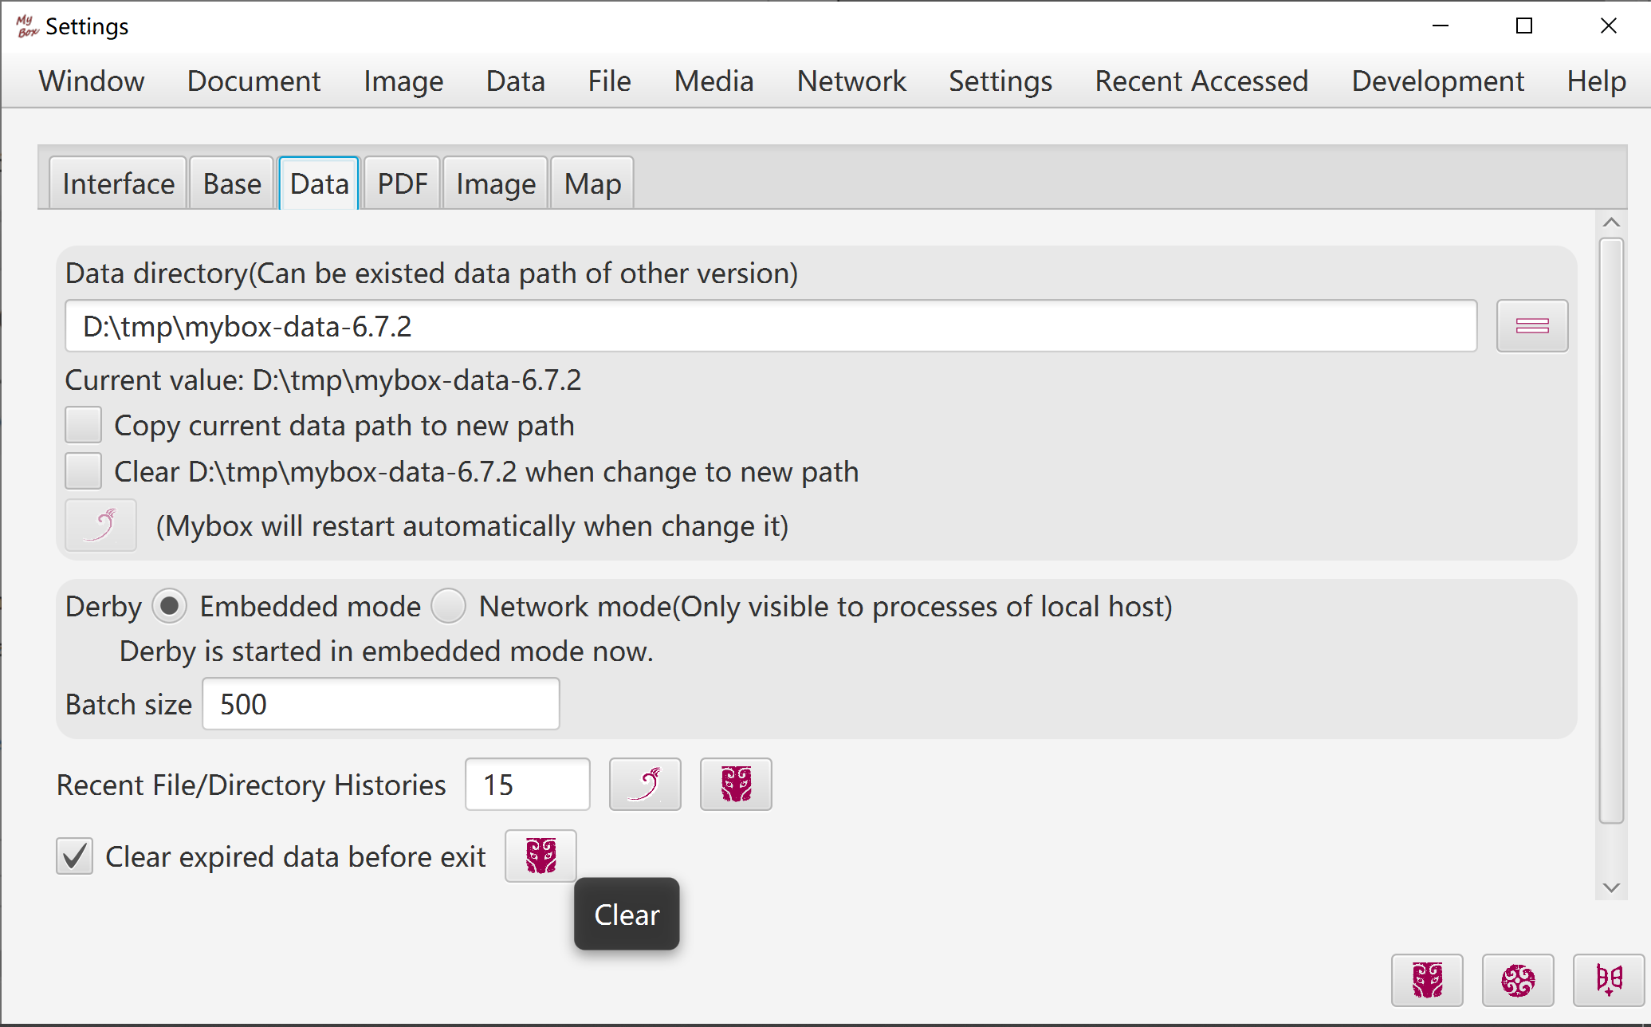This screenshot has height=1027, width=1651.
Task: Switch to the Interface tab
Action: pyautogui.click(x=118, y=184)
